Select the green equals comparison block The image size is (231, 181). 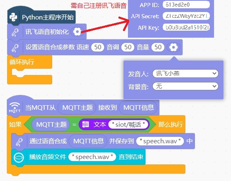click(x=90, y=124)
